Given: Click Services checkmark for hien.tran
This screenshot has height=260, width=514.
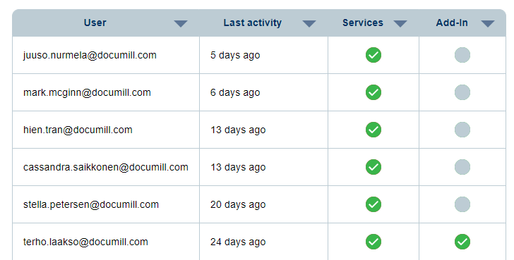Looking at the screenshot, I should coord(373,130).
